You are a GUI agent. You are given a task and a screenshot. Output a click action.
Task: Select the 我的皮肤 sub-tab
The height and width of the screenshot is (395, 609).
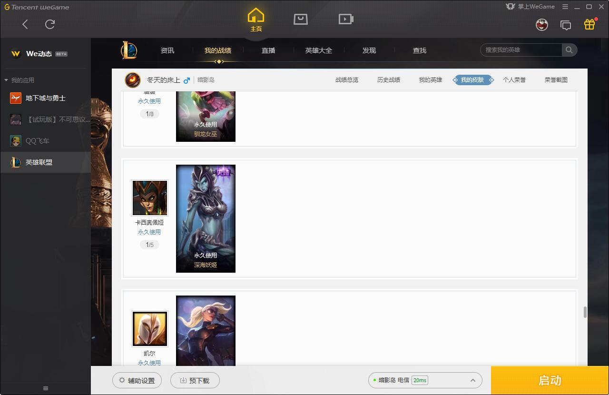pos(472,80)
